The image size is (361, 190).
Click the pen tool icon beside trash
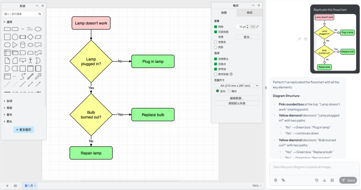point(283,180)
